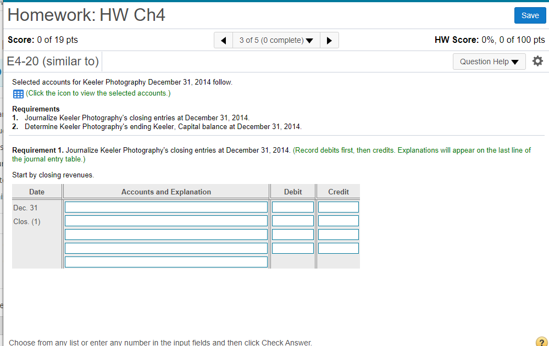Click 'Score: 0 of 19 pts' text
The height and width of the screenshot is (346, 549).
(43, 40)
